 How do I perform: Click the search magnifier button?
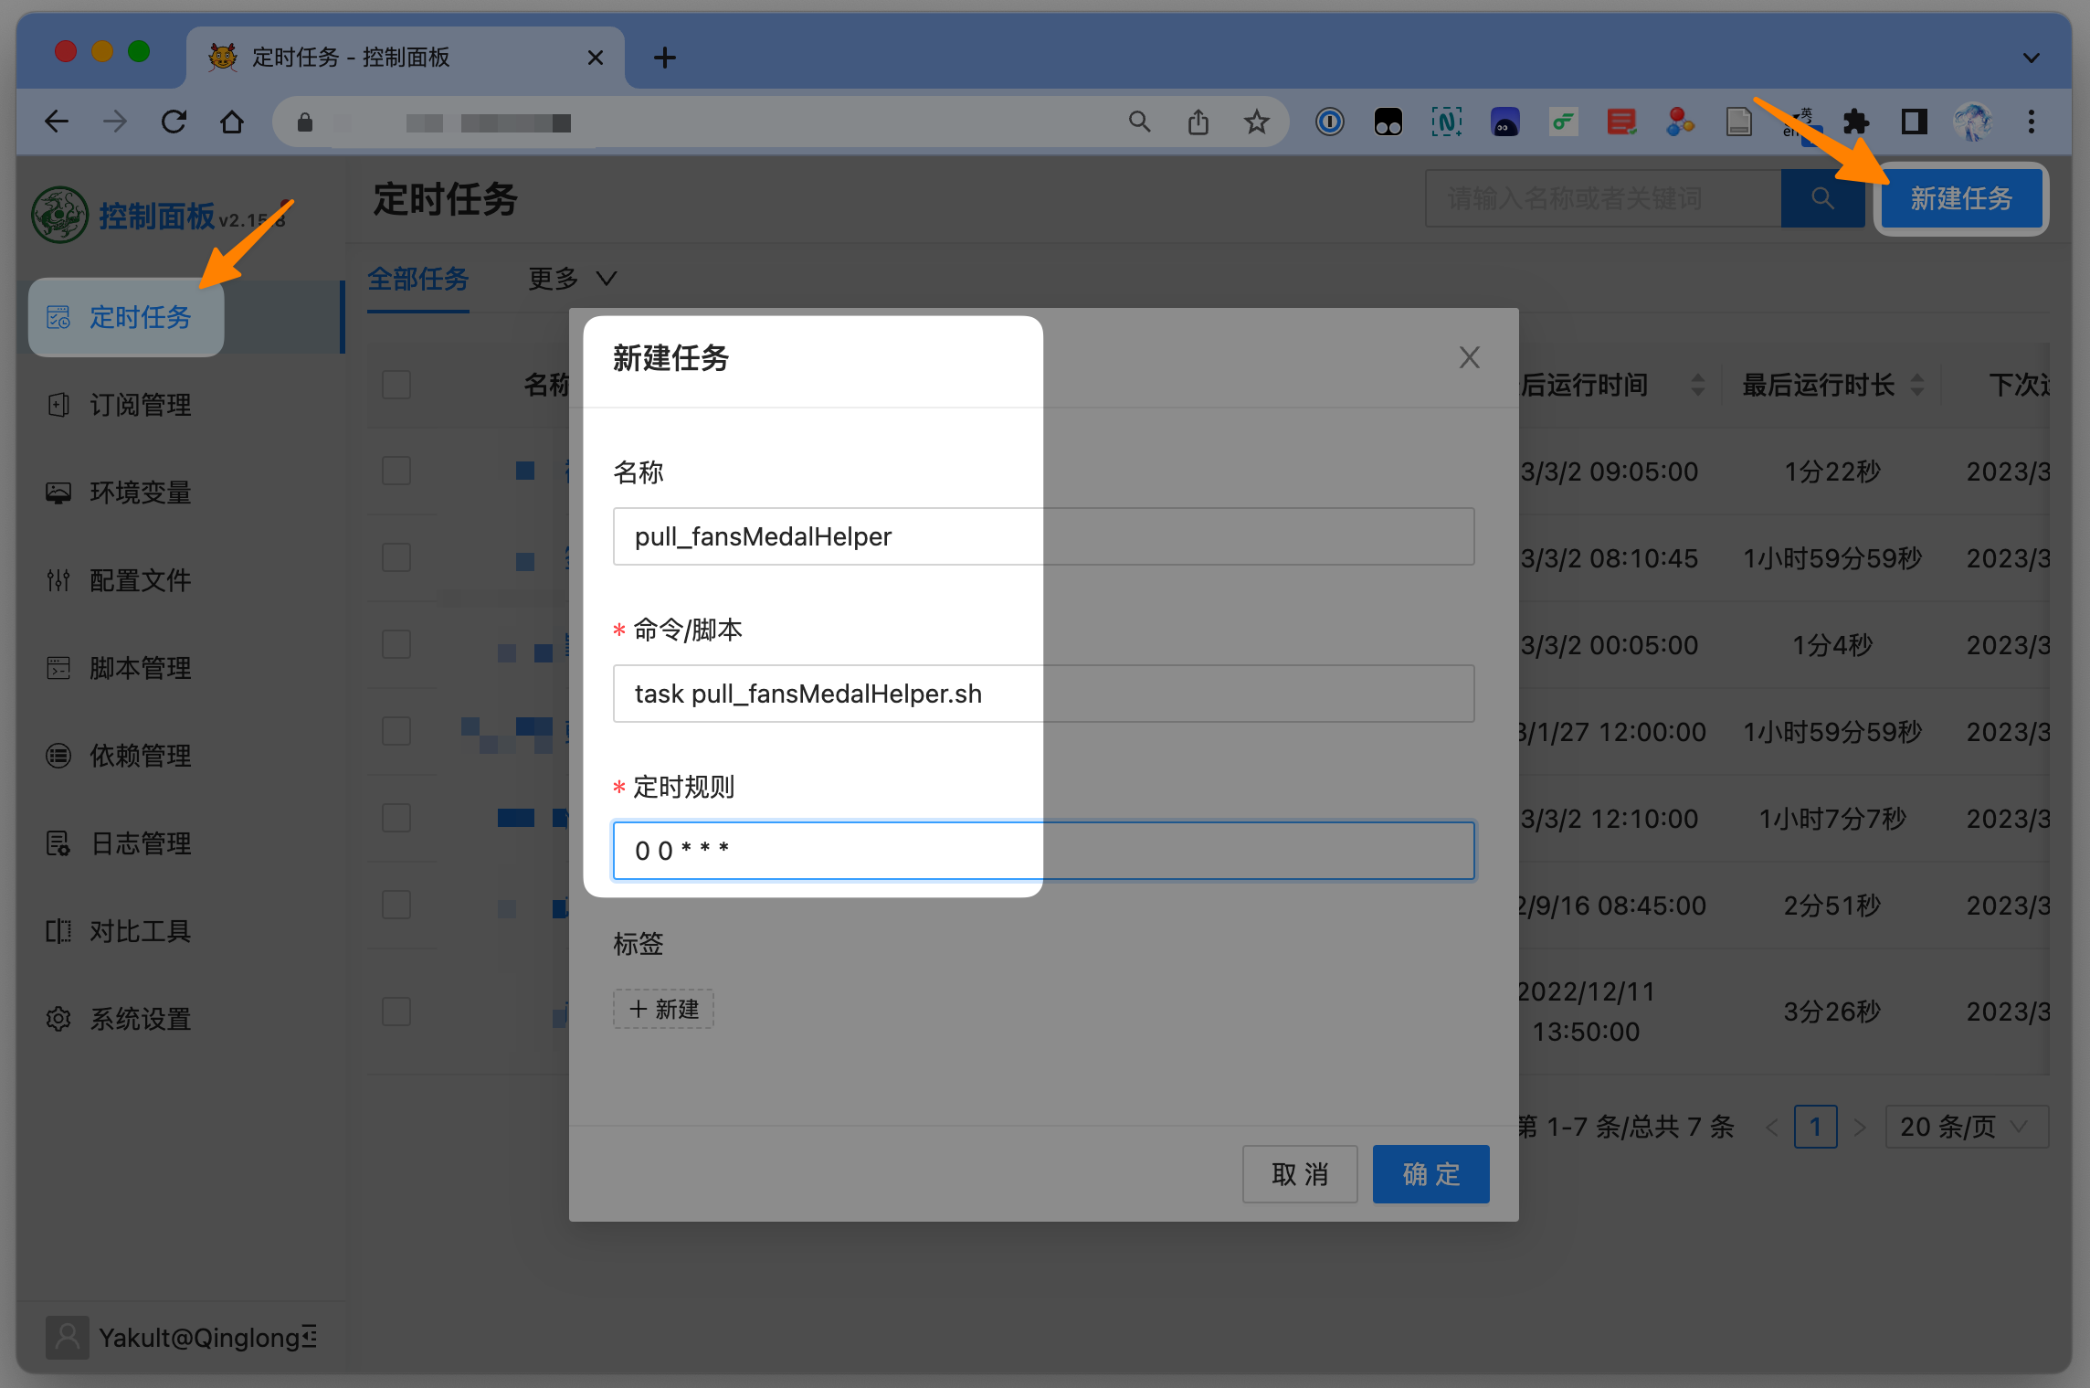tap(1822, 198)
